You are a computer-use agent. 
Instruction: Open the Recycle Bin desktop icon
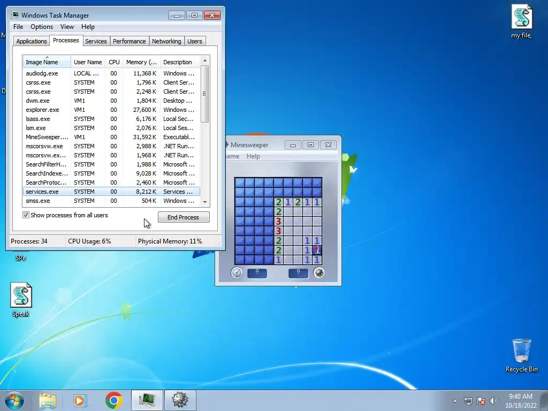point(521,355)
